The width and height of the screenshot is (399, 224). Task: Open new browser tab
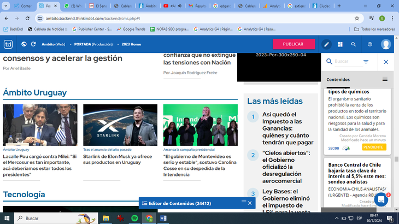point(339,6)
